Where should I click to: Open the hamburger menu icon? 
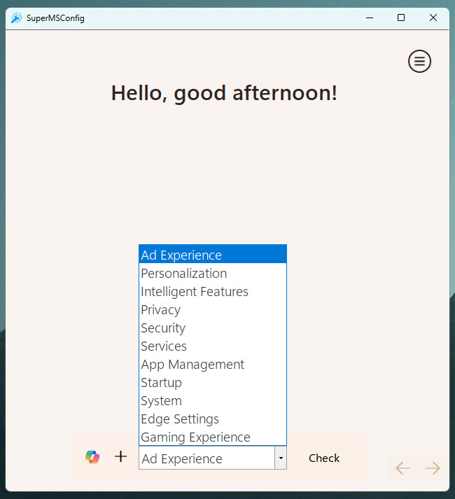point(419,61)
